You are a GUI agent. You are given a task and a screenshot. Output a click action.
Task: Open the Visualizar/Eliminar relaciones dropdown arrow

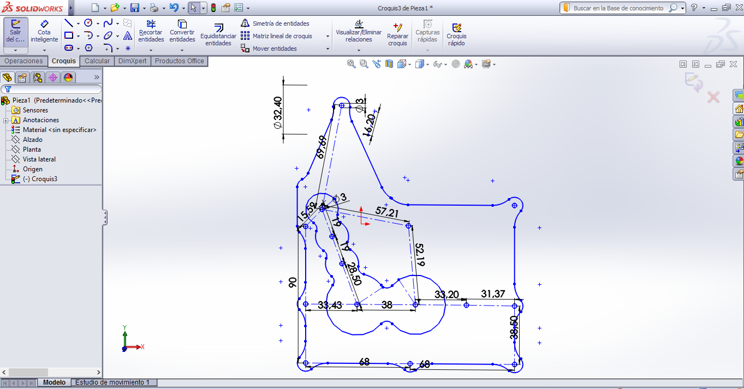click(x=359, y=50)
